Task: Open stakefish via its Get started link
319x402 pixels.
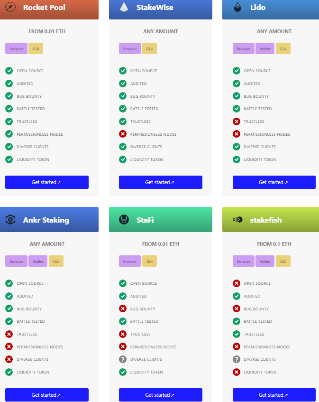Action: point(274,395)
